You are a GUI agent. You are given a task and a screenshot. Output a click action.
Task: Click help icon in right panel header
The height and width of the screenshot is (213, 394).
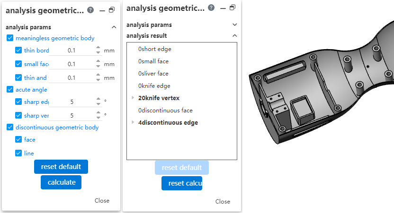[x=211, y=8]
